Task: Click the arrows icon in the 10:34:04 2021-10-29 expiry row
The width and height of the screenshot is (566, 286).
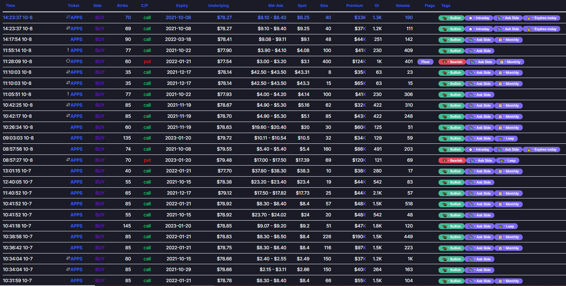Action: (68, 269)
